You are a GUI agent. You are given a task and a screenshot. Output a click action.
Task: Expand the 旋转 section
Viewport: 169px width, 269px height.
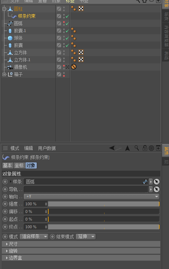click(x=81, y=251)
